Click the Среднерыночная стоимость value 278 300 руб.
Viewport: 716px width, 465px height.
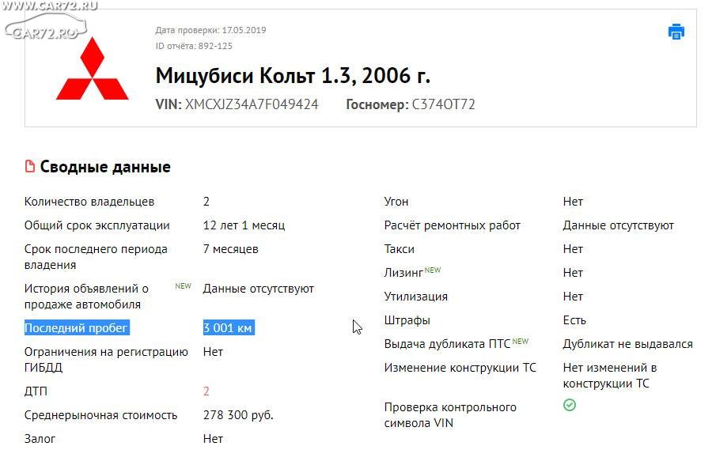point(238,415)
